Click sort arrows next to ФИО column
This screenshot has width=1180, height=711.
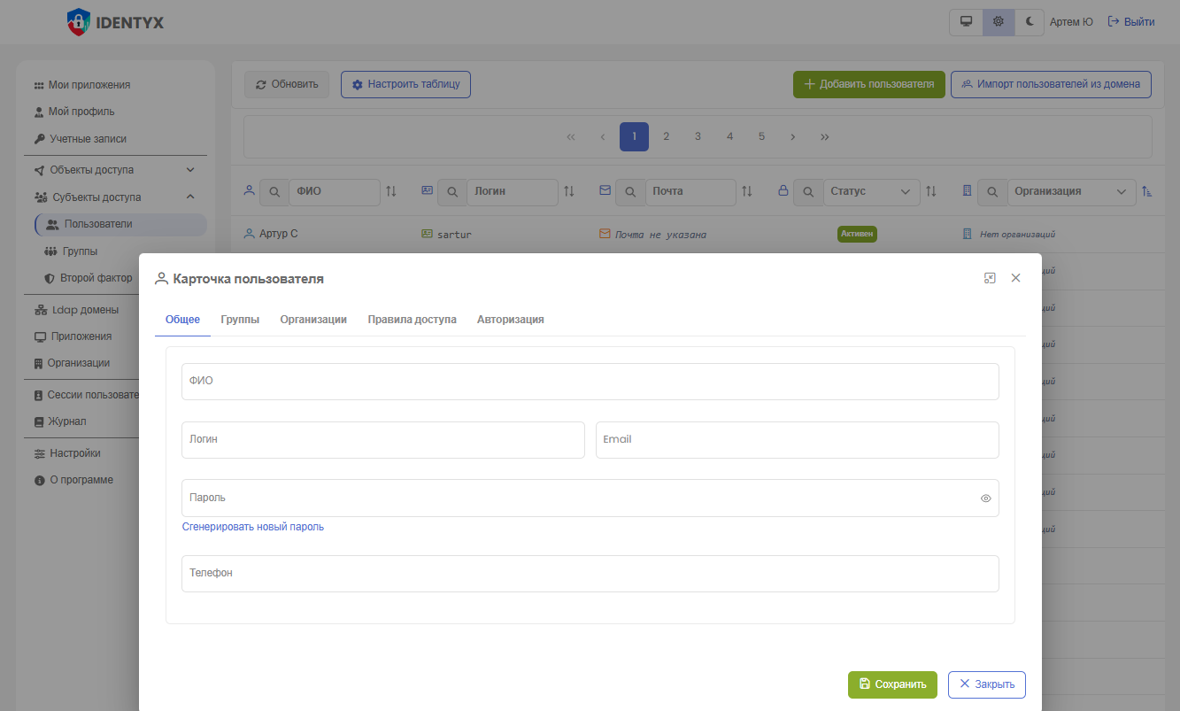[391, 191]
